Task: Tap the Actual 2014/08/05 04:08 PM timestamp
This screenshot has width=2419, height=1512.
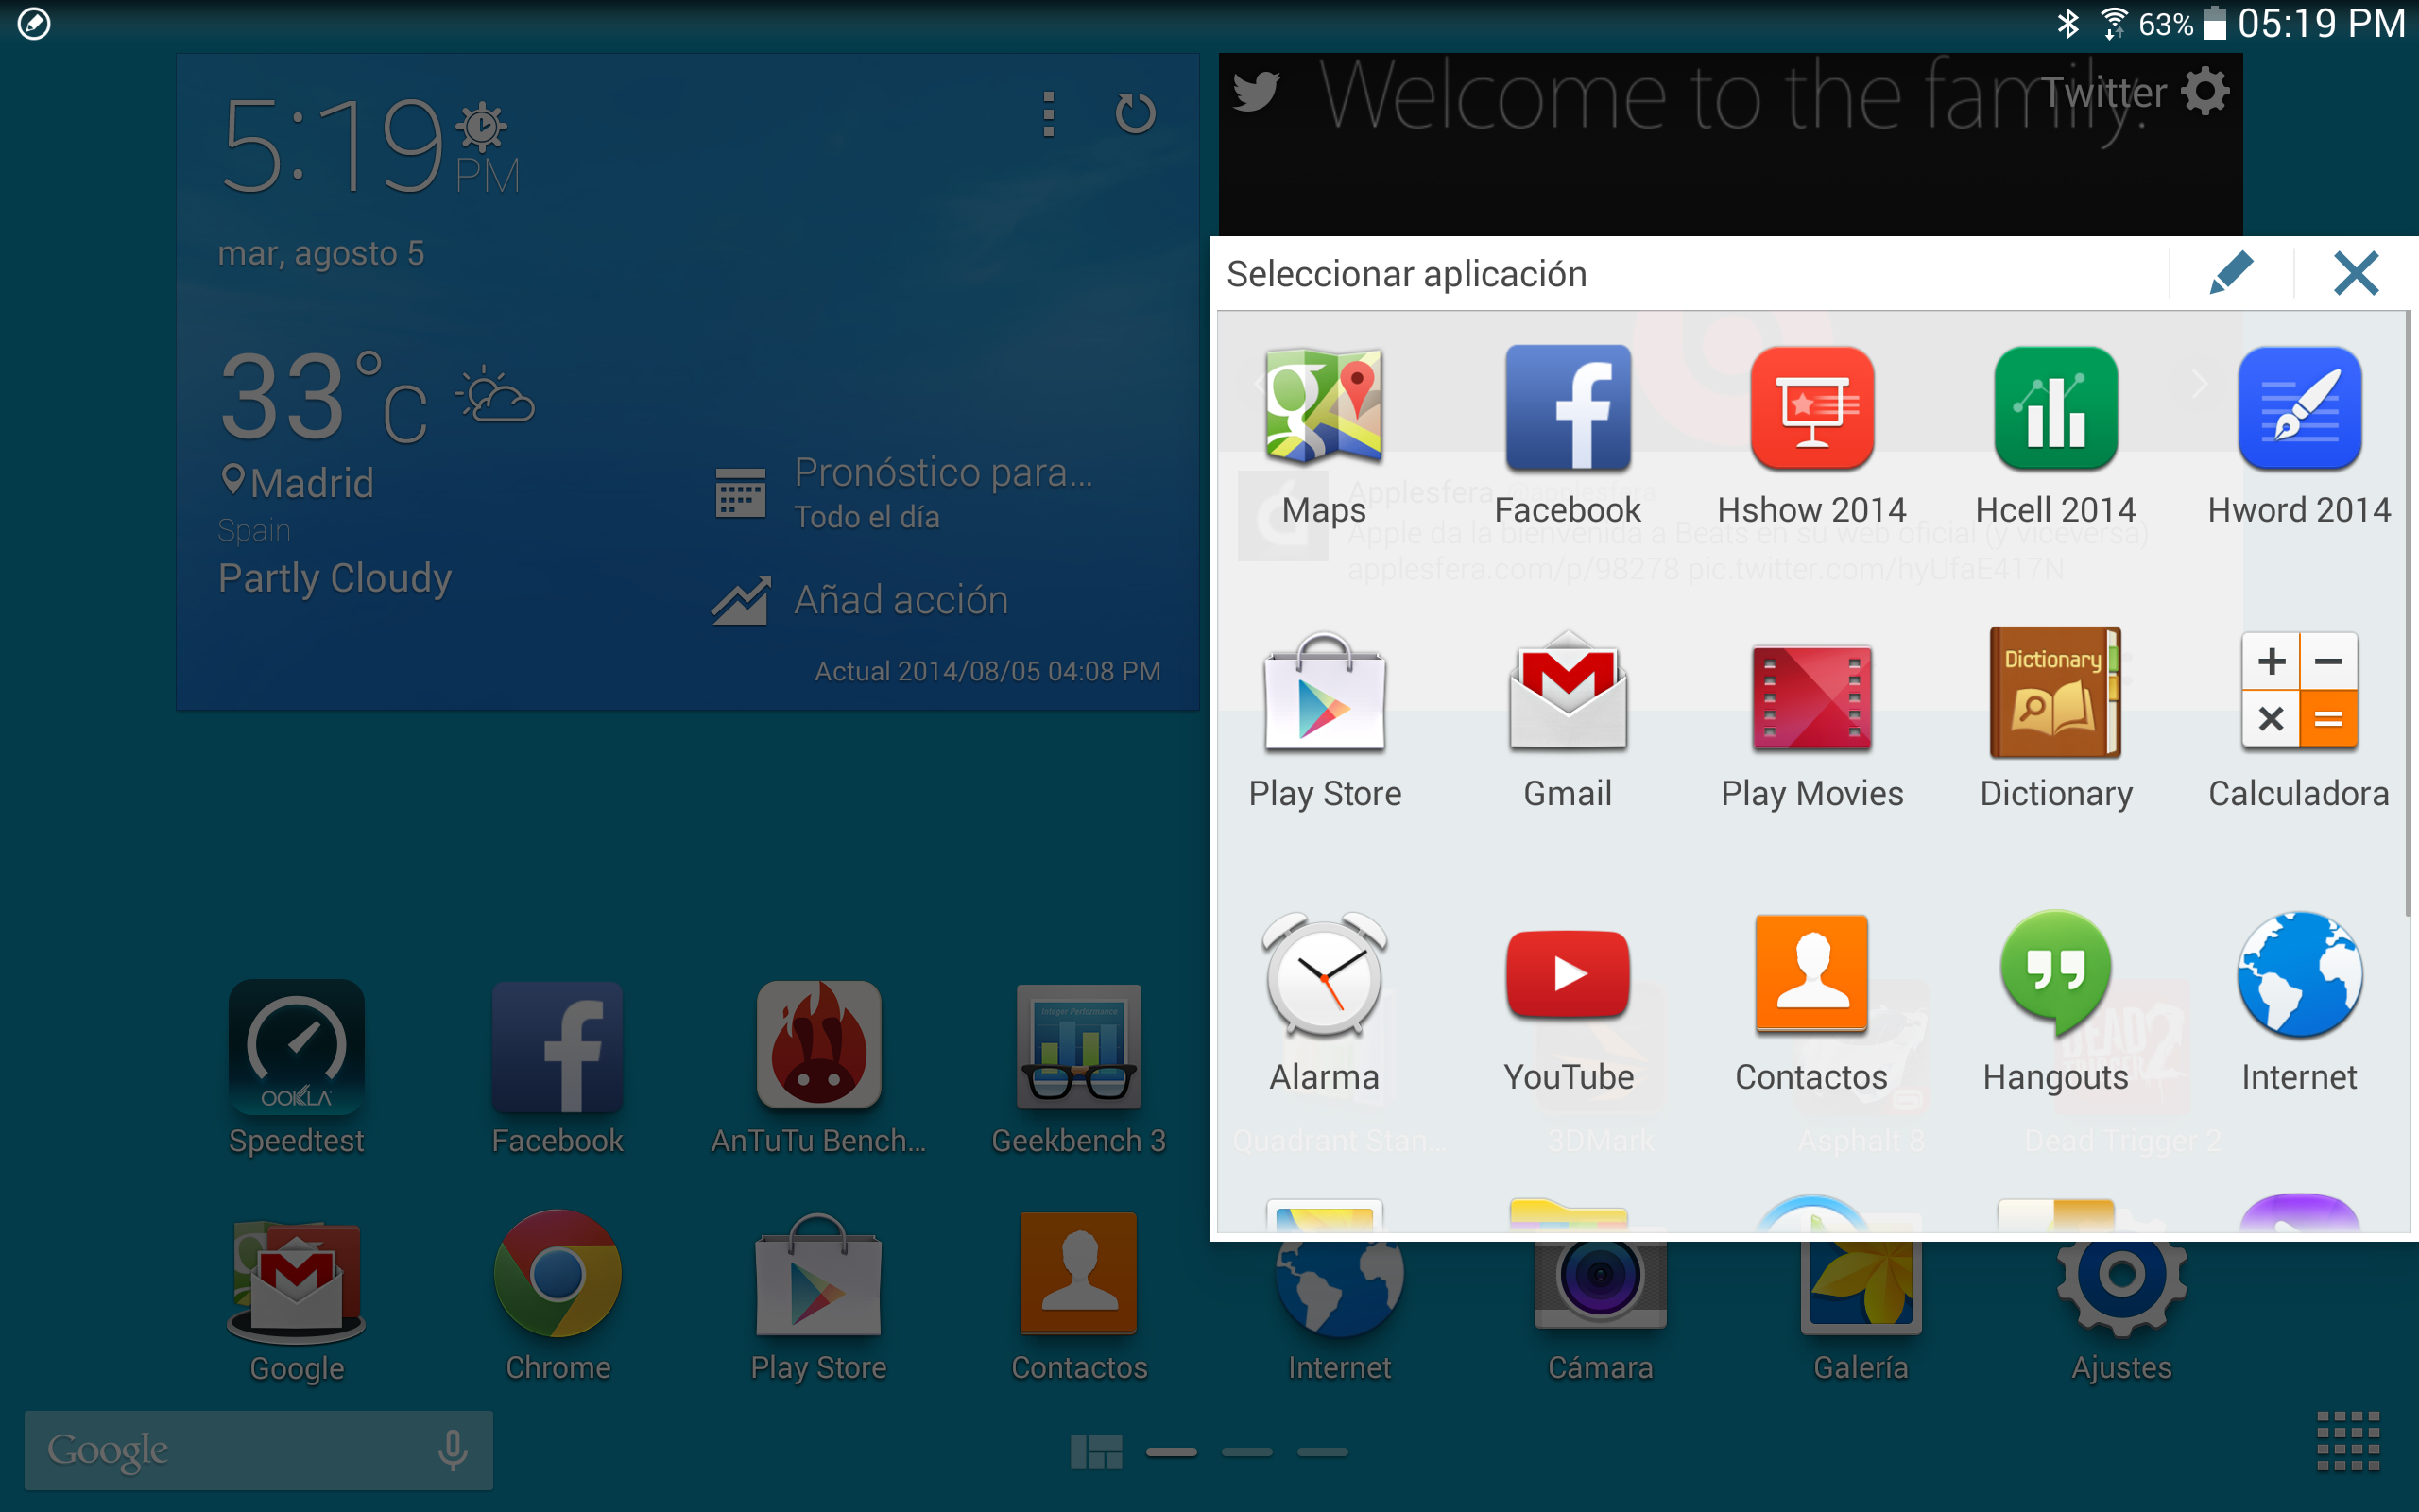Action: click(987, 671)
